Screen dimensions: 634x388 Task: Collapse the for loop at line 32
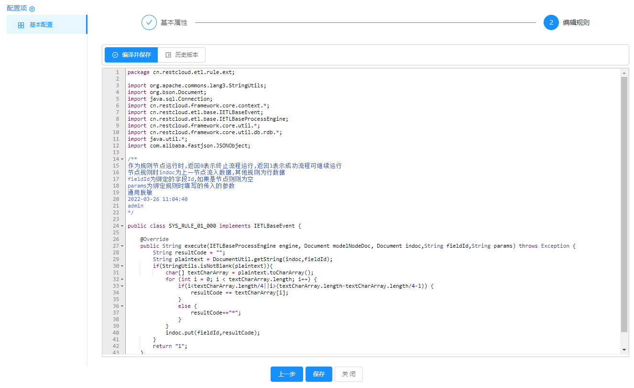pos(122,279)
